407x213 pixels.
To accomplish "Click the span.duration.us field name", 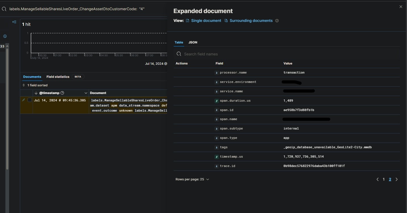I will click(235, 101).
